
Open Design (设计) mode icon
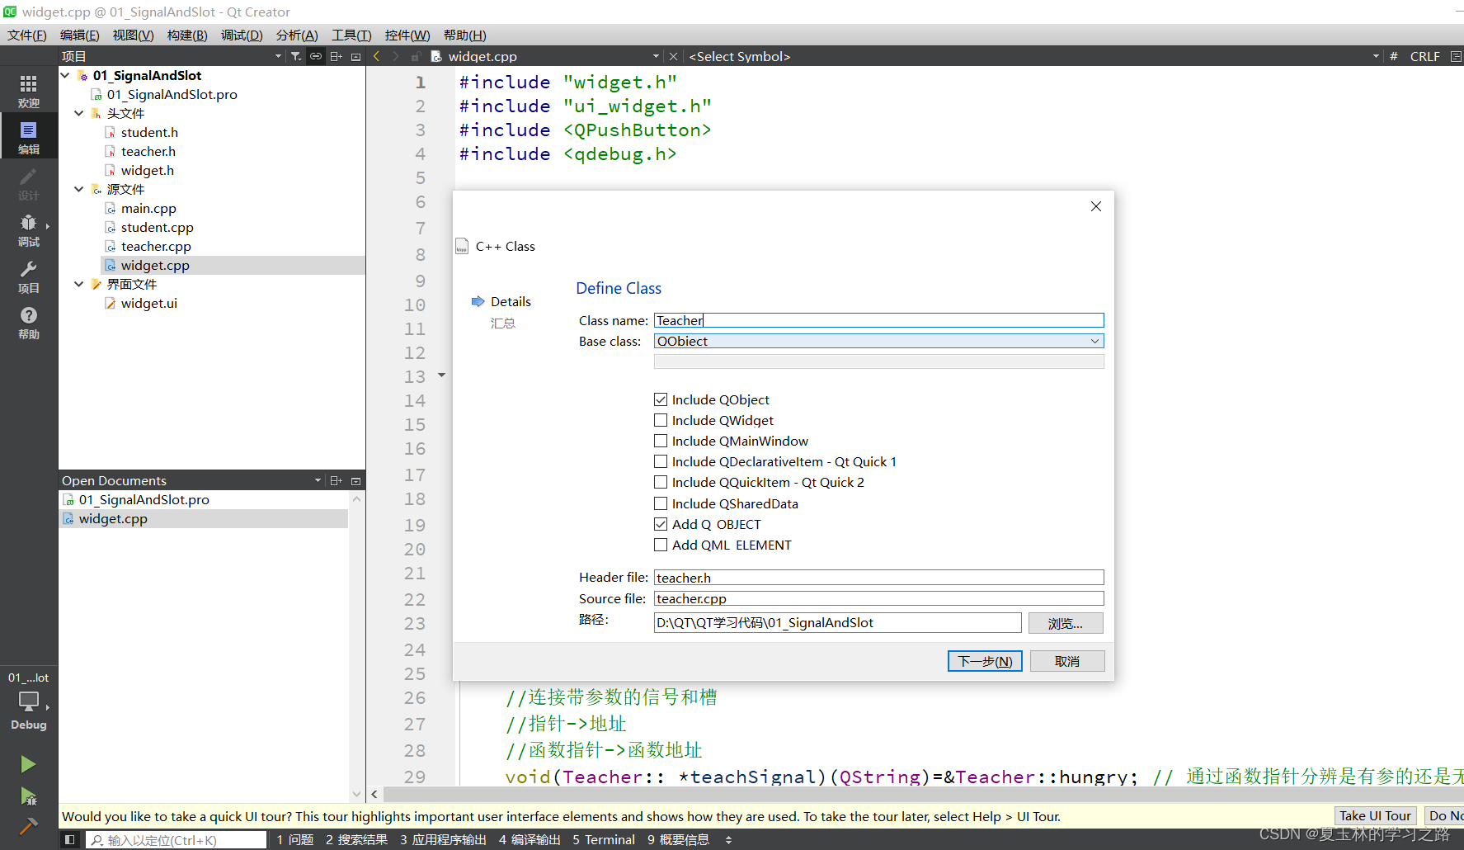pos(29,183)
